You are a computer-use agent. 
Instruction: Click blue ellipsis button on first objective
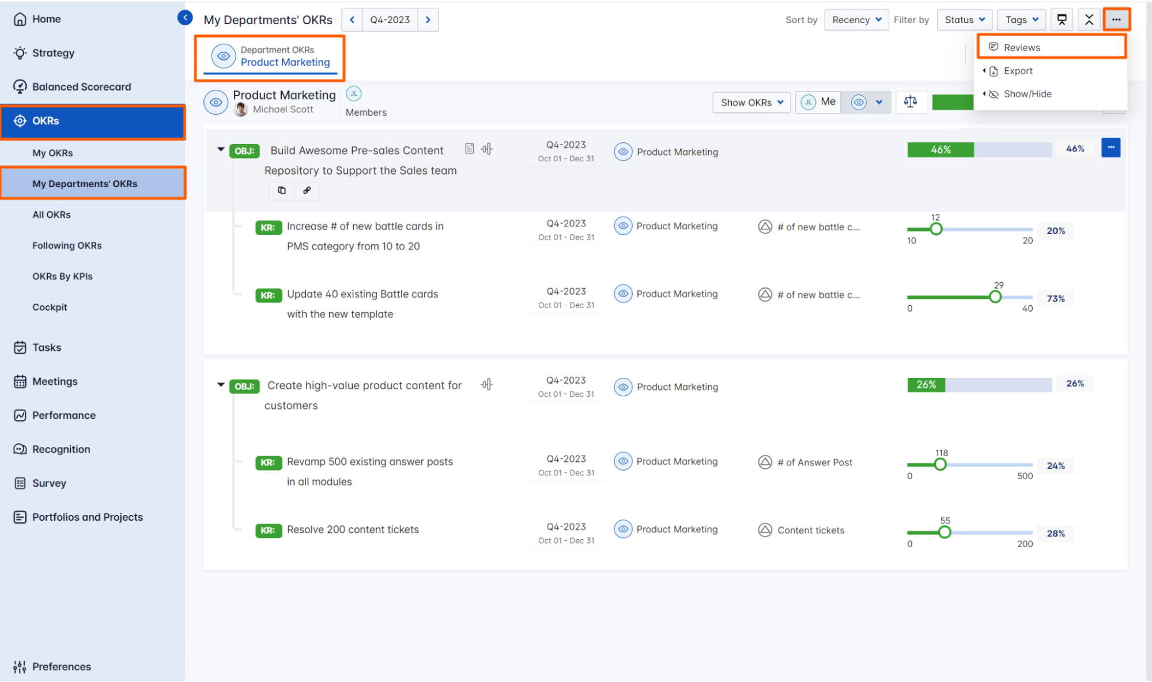(1111, 147)
